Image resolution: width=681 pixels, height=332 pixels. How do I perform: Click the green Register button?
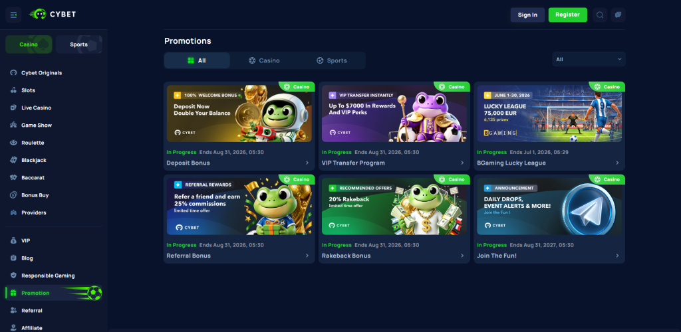[568, 15]
